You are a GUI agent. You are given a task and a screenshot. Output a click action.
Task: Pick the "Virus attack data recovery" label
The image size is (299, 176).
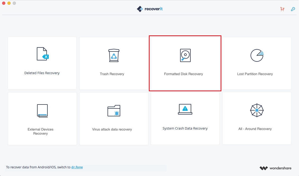pos(112,130)
